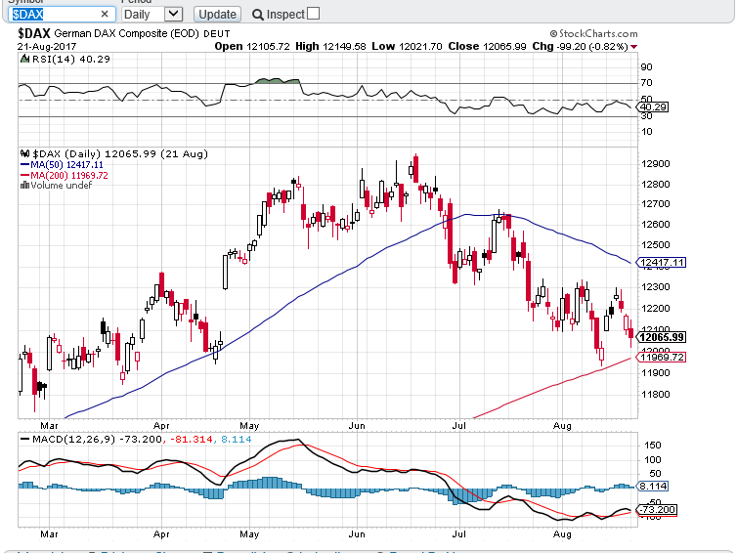
Task: Click the -73.200 MACD value tag
Action: [657, 510]
